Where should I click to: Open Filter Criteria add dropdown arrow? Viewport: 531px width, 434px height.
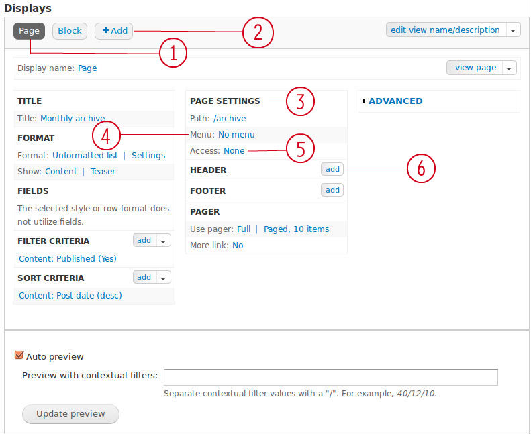click(163, 241)
